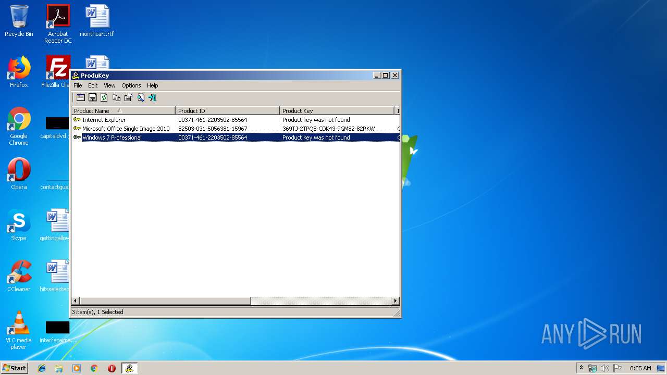Click the Start button
The image size is (667, 375).
click(14, 368)
